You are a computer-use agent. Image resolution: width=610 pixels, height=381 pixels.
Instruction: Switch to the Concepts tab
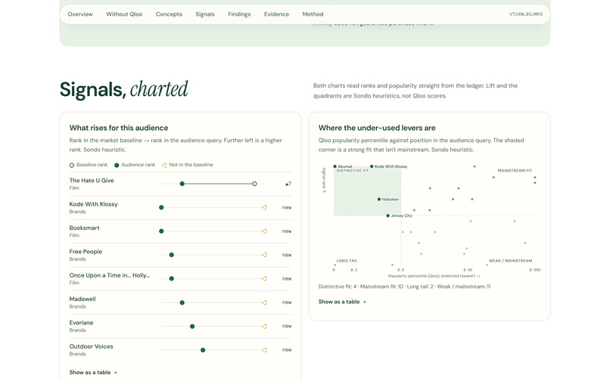pyautogui.click(x=169, y=14)
